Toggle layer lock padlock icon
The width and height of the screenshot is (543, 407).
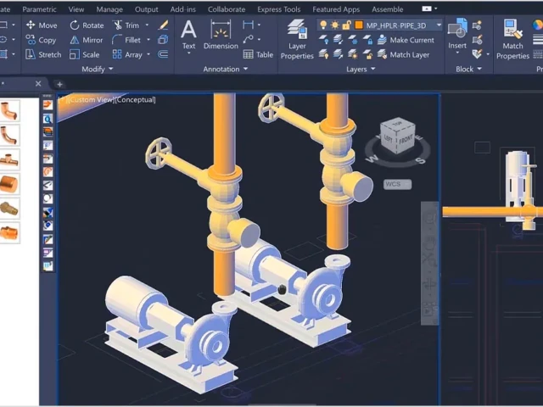(x=345, y=25)
